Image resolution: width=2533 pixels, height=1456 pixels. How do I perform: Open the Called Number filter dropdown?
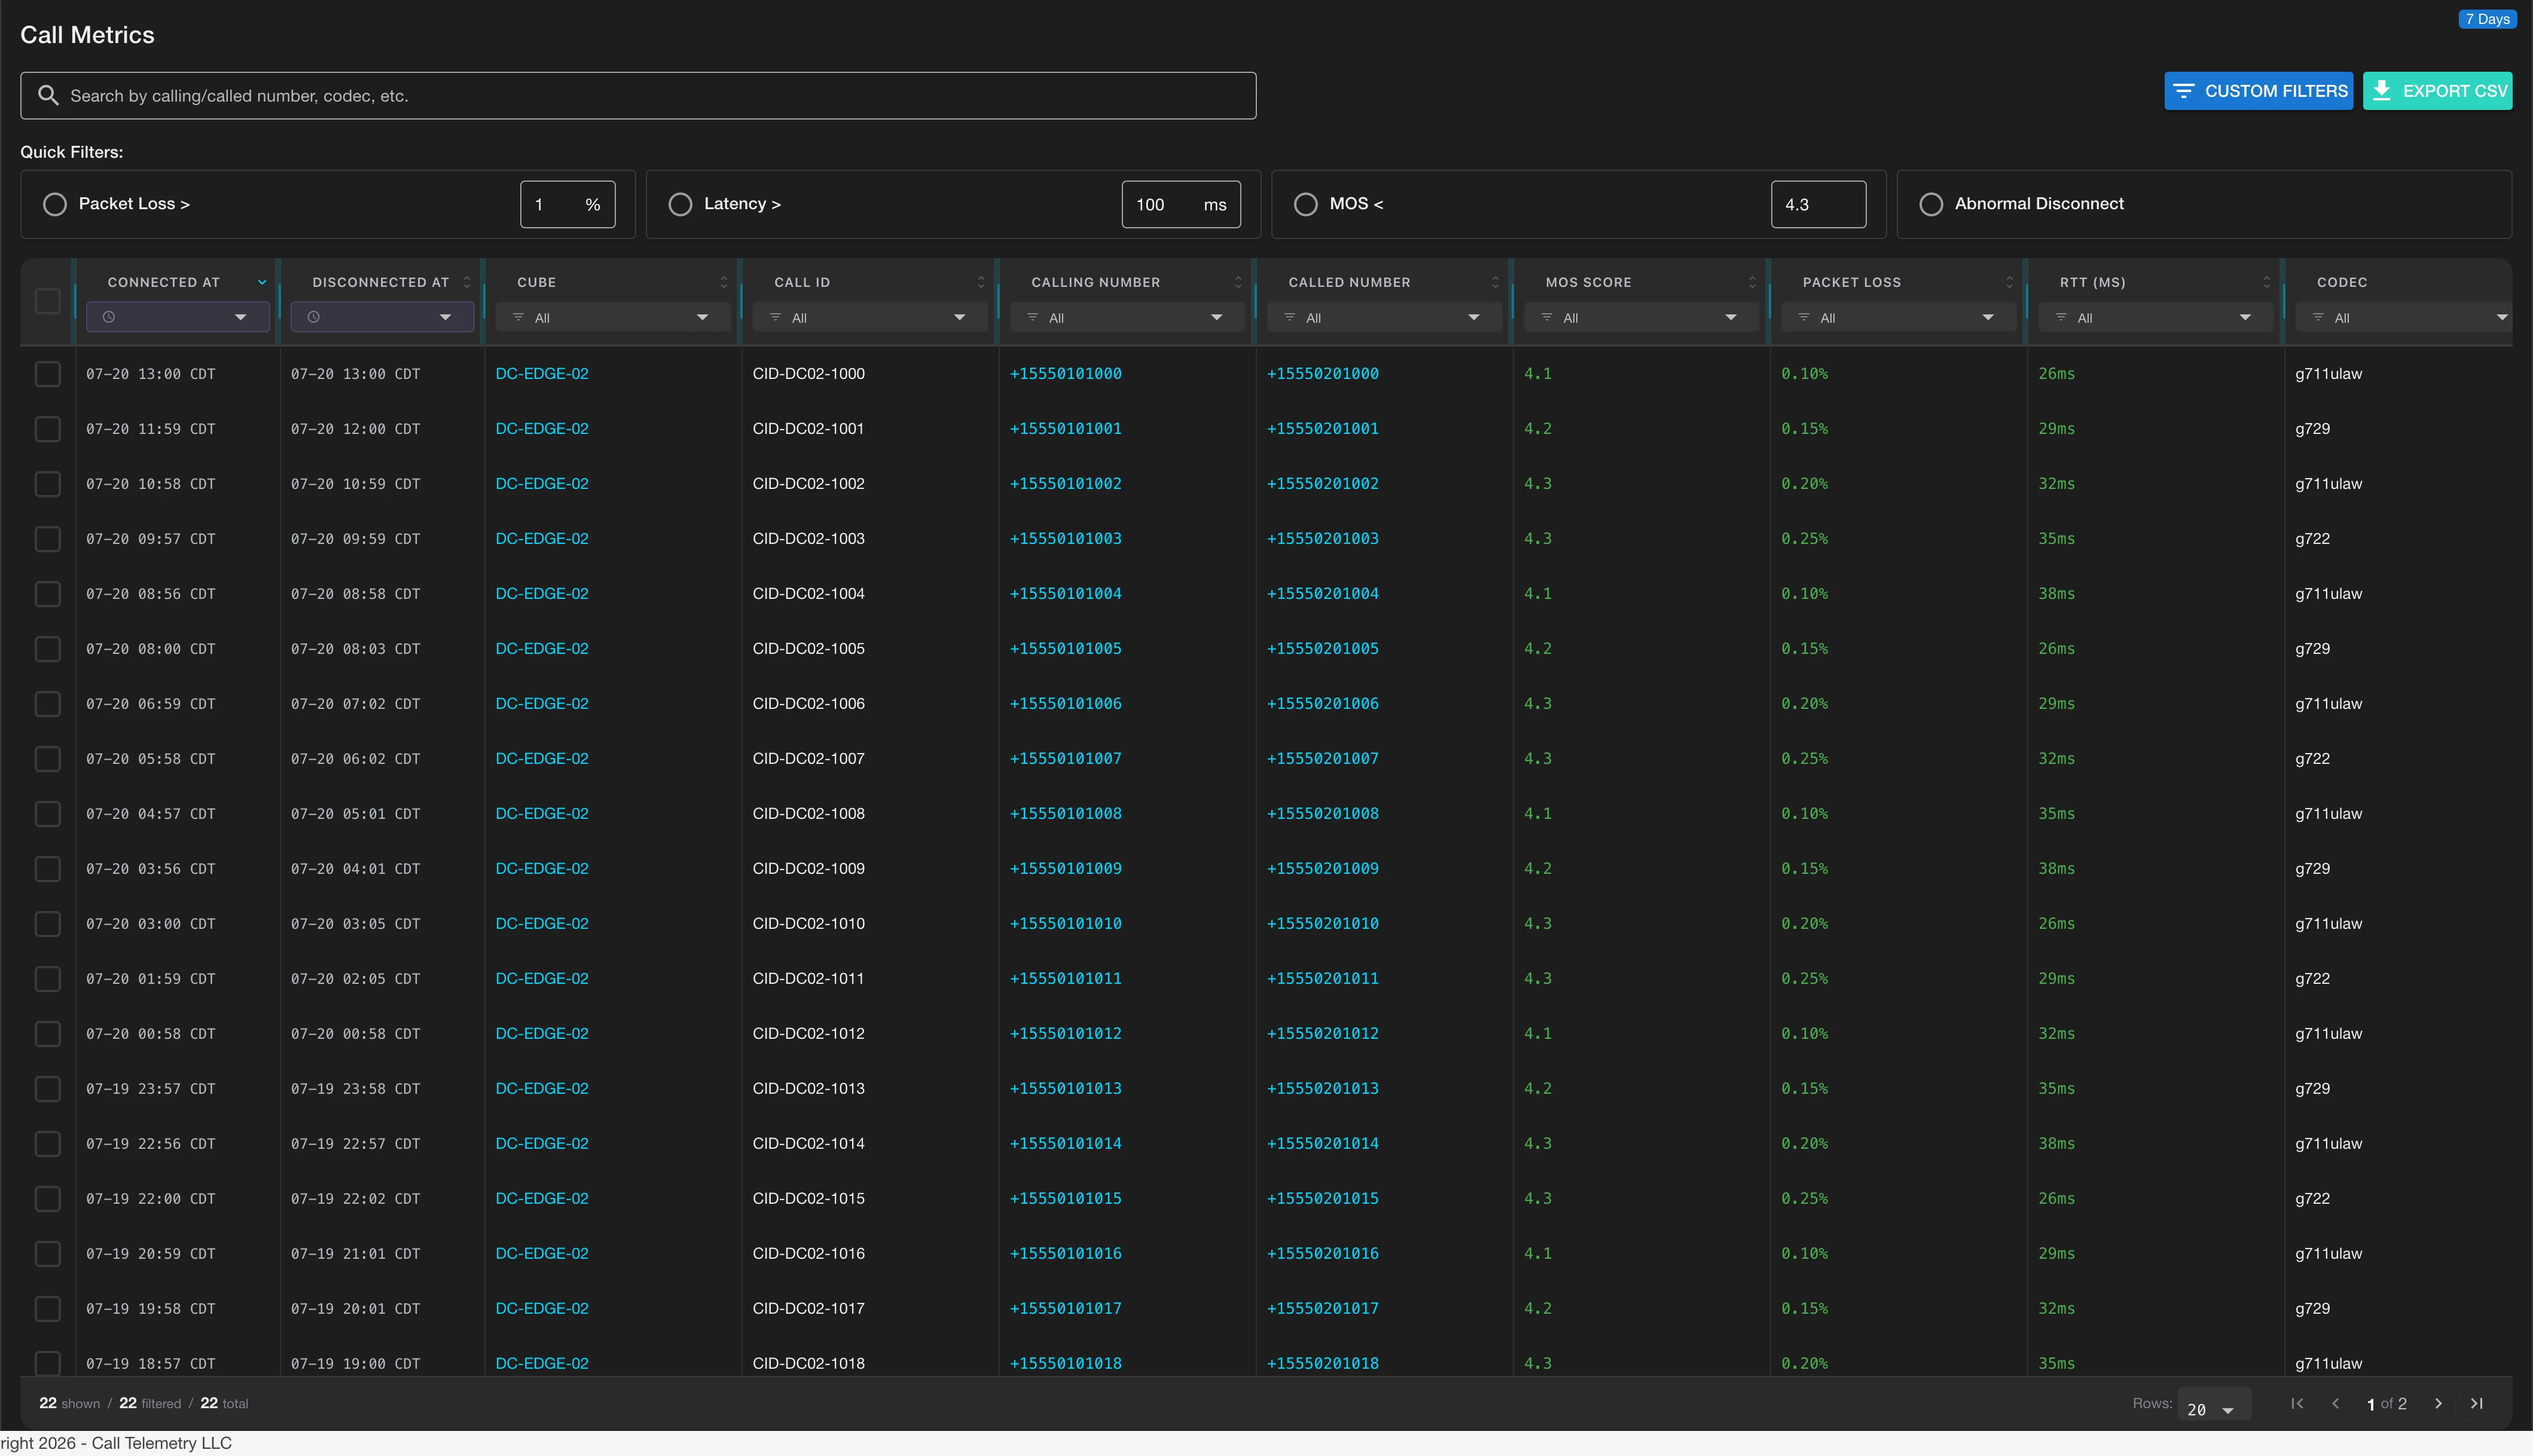[1384, 317]
